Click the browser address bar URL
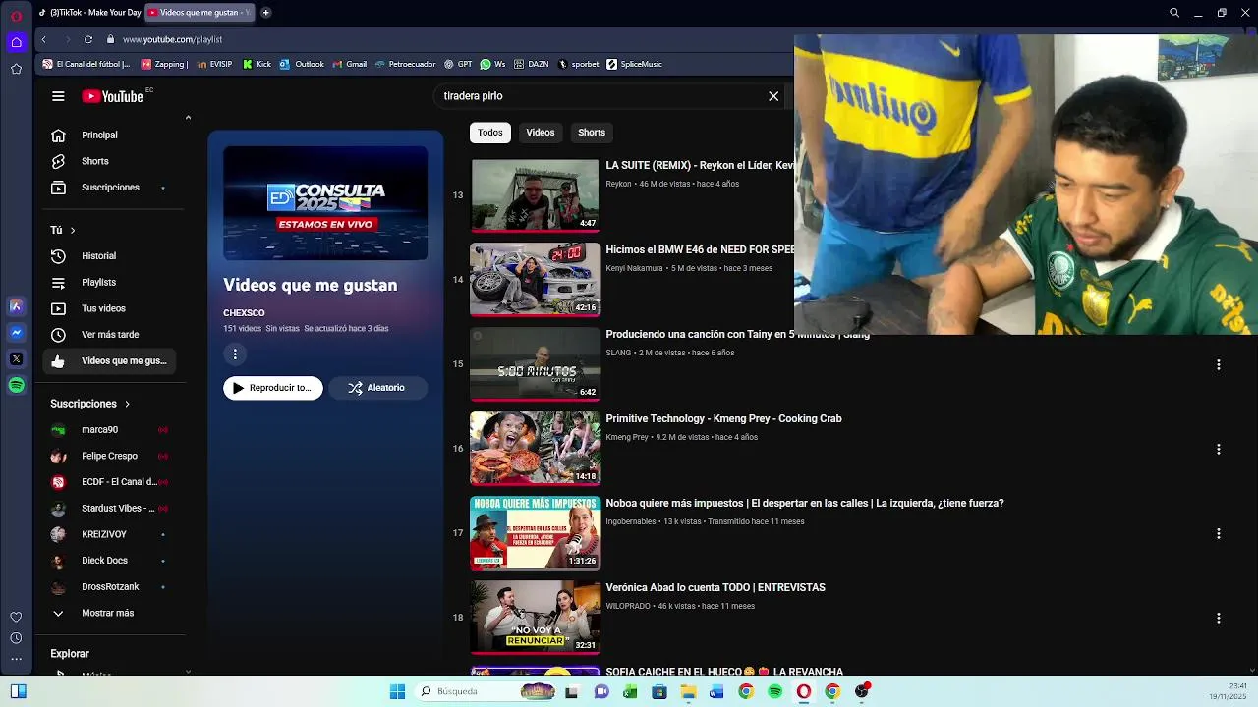 pos(172,39)
